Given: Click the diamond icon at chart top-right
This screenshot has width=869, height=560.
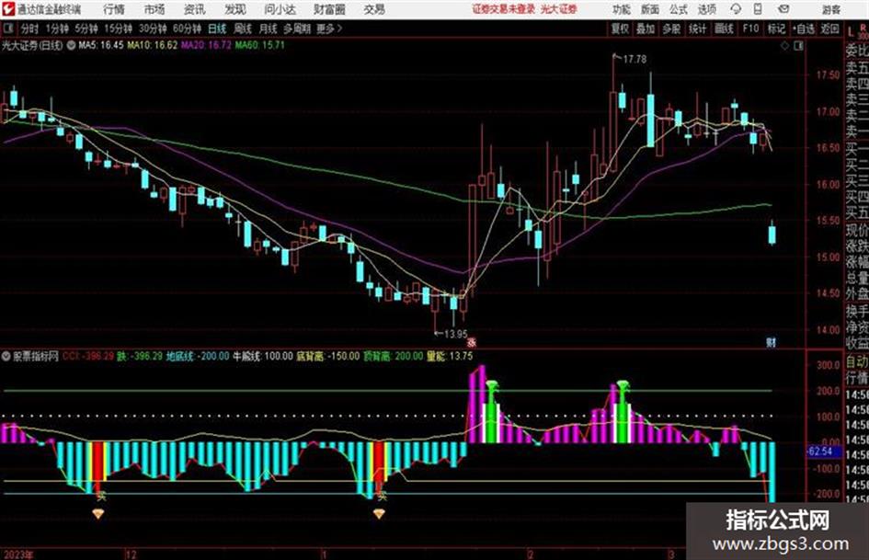Looking at the screenshot, I should click(x=784, y=46).
